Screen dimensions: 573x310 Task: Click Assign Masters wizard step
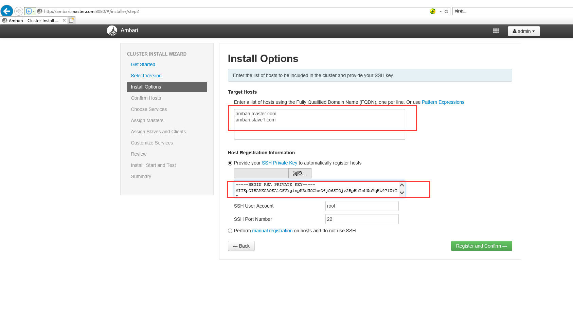click(x=147, y=120)
